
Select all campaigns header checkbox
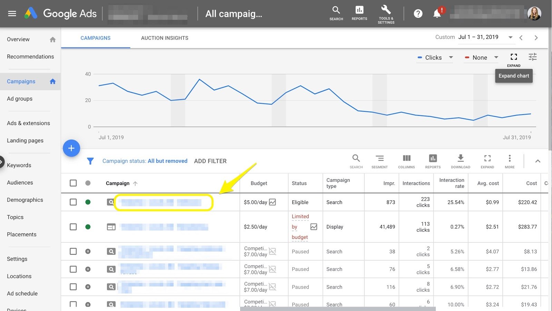pyautogui.click(x=73, y=183)
